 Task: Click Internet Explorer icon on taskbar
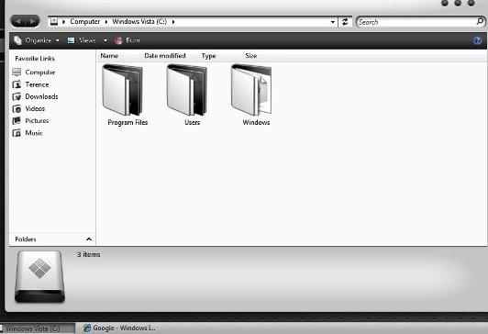tap(87, 328)
